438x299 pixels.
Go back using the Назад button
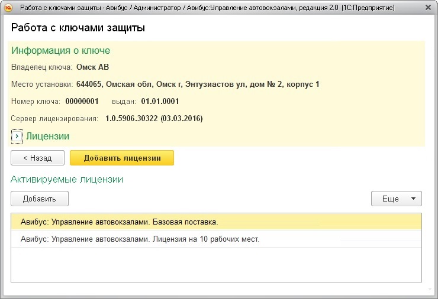pos(37,158)
